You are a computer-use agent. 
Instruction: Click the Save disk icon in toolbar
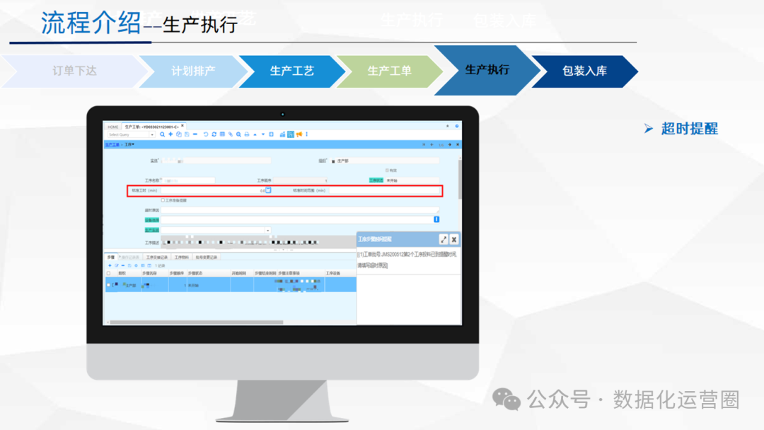click(187, 134)
